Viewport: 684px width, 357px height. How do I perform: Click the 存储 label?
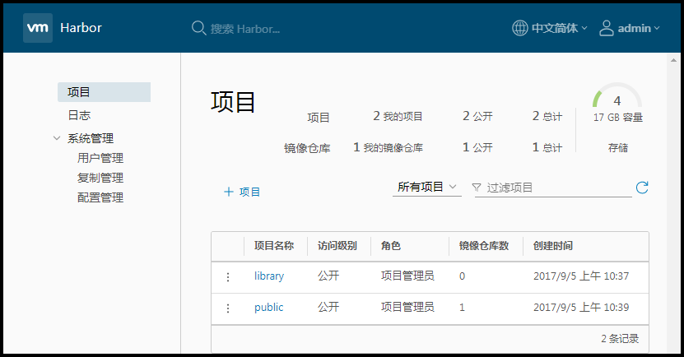pyautogui.click(x=618, y=148)
